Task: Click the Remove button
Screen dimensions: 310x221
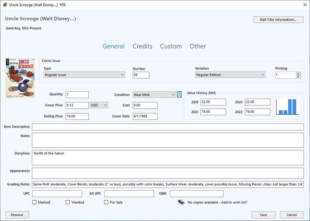Action: [x=17, y=215]
